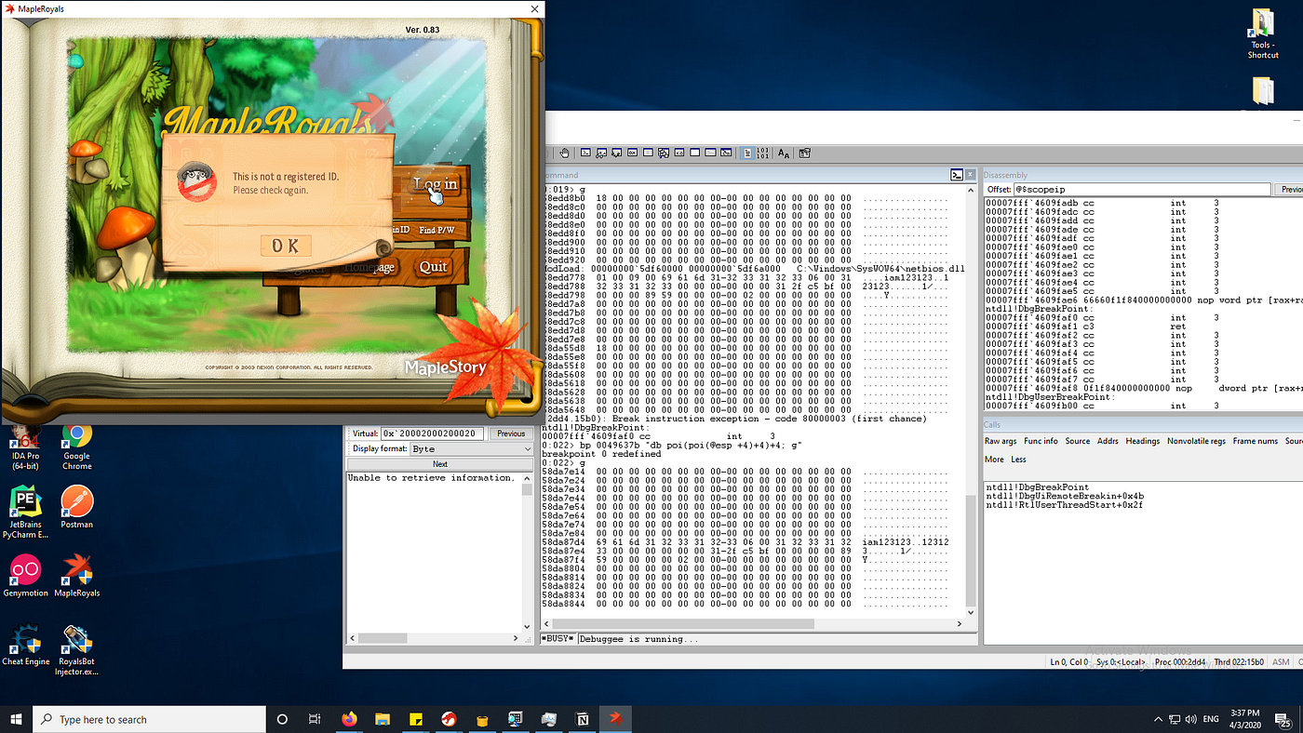This screenshot has height=733, width=1303.
Task: Click the Next button in Memory window
Action: click(439, 464)
